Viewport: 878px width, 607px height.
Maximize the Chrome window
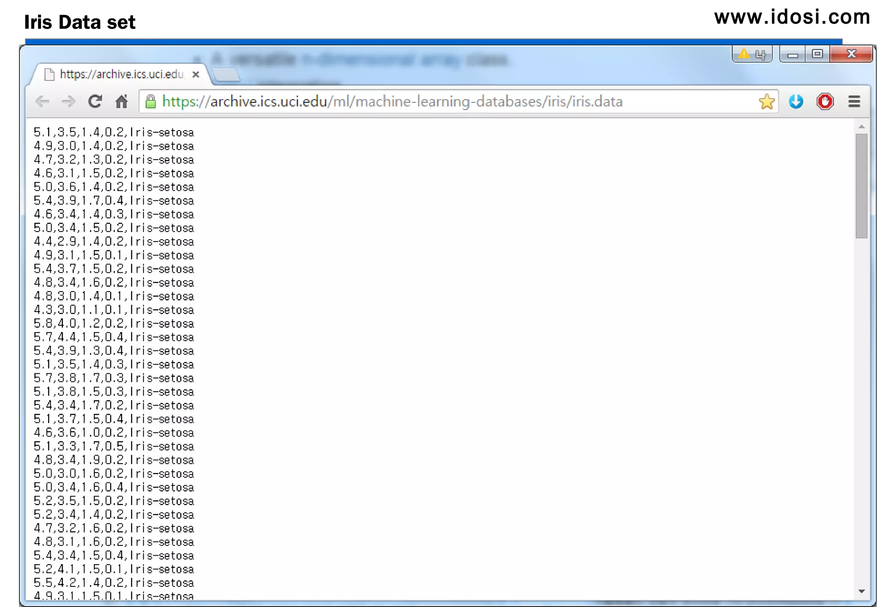(x=817, y=54)
